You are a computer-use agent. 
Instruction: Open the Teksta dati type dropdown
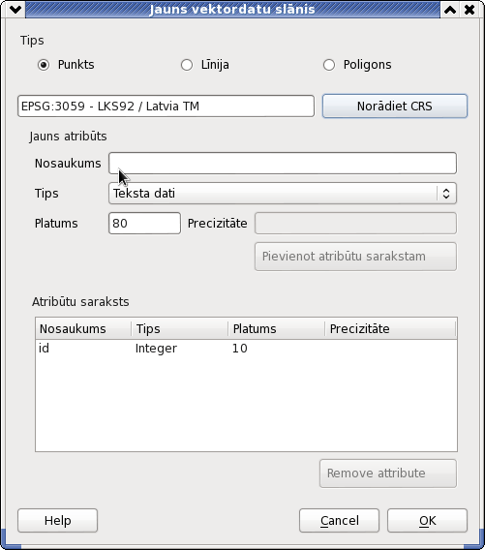[x=283, y=194]
